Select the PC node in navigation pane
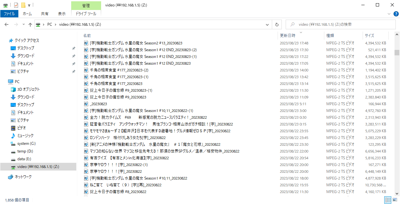 (17, 82)
